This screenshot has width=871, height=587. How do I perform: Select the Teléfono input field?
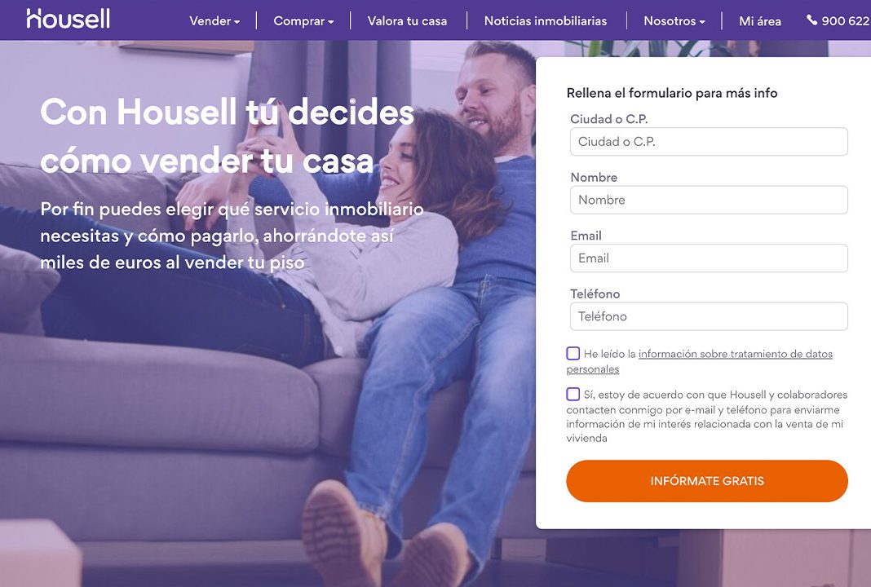point(709,316)
